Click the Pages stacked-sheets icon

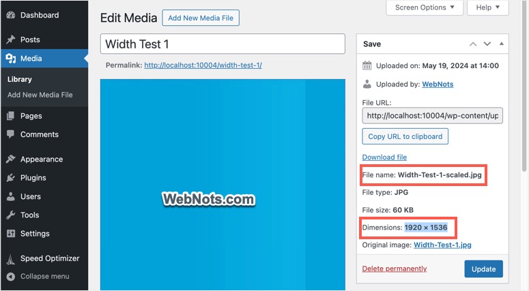point(11,116)
